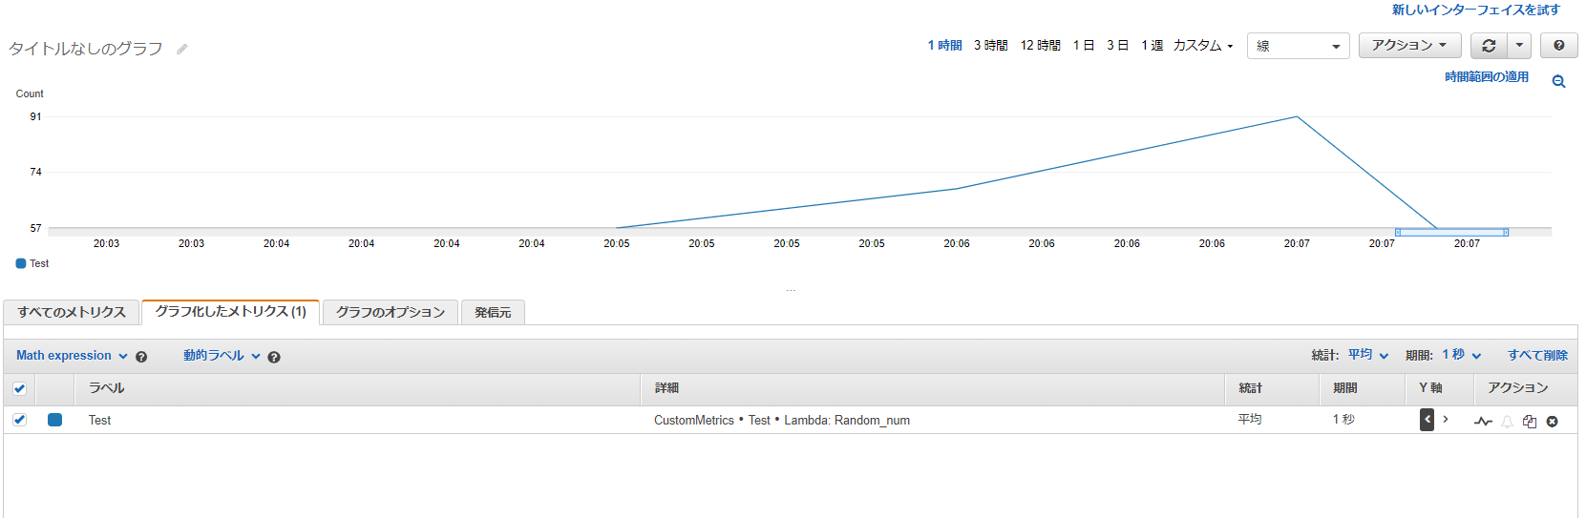Click the bell alarm icon in Test row

[x=1507, y=421]
